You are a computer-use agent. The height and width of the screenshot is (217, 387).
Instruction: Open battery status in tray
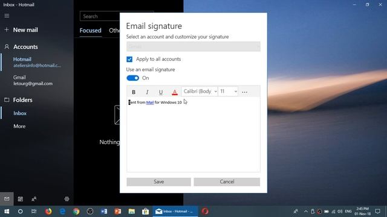click(x=327, y=212)
